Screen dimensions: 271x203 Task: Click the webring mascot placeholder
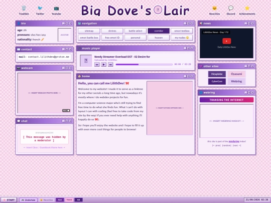(x=226, y=121)
